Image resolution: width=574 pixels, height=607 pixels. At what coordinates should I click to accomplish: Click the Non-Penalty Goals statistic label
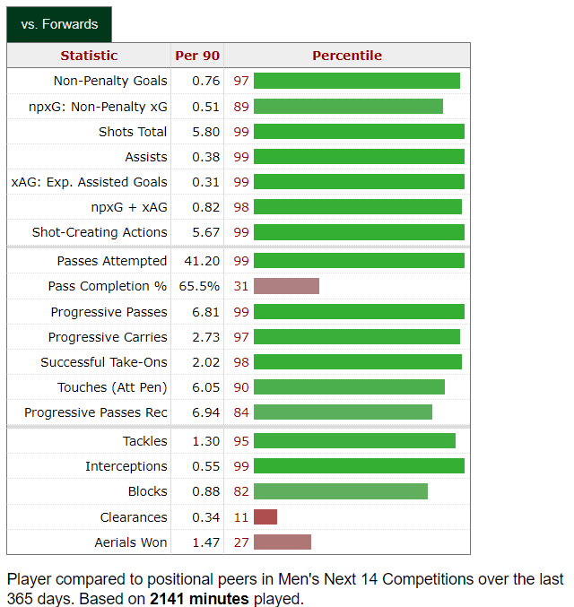(x=110, y=81)
